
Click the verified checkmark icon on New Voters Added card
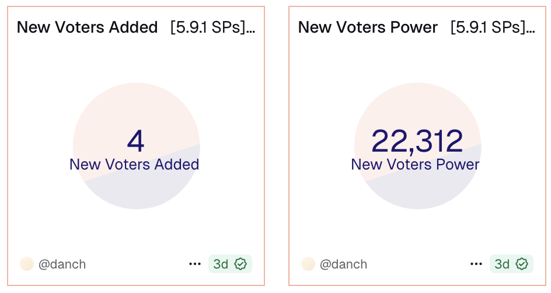click(240, 264)
